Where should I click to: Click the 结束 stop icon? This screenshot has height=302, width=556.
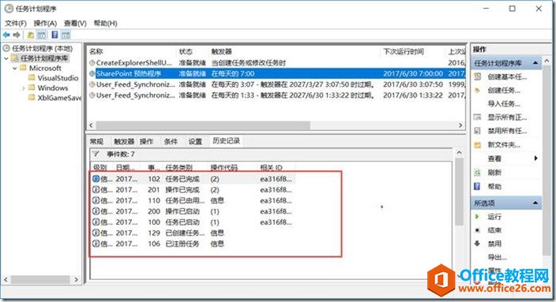coord(477,230)
